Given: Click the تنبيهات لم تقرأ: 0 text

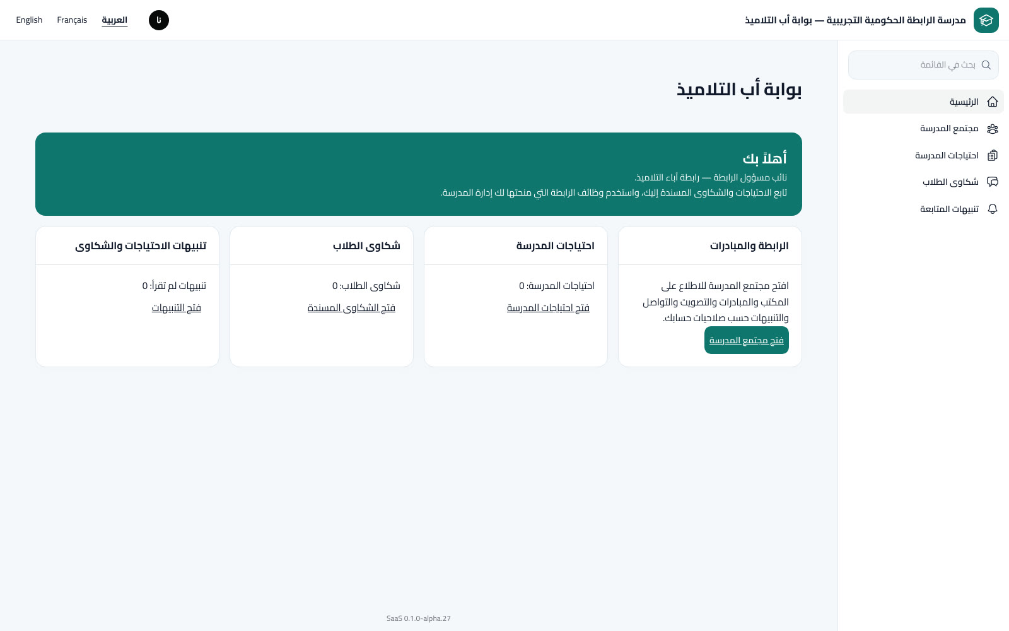Looking at the screenshot, I should coord(174,286).
